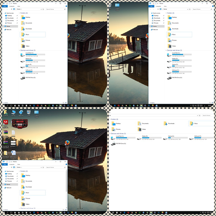
Task: Open the View tab in bottom-left Explorer window
Action: (19, 165)
